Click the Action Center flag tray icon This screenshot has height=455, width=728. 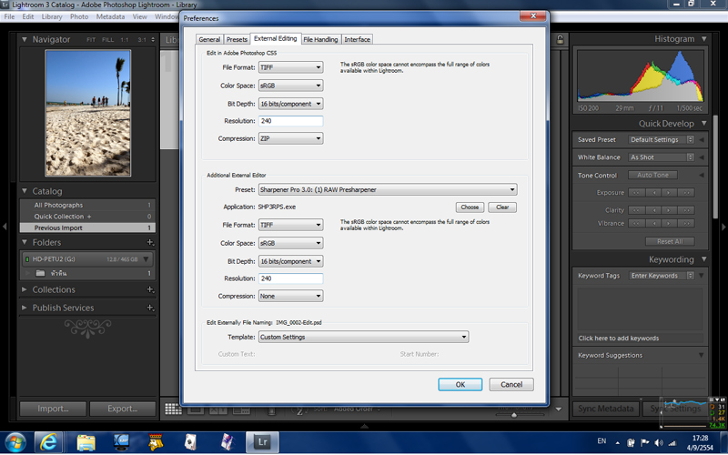(645, 443)
